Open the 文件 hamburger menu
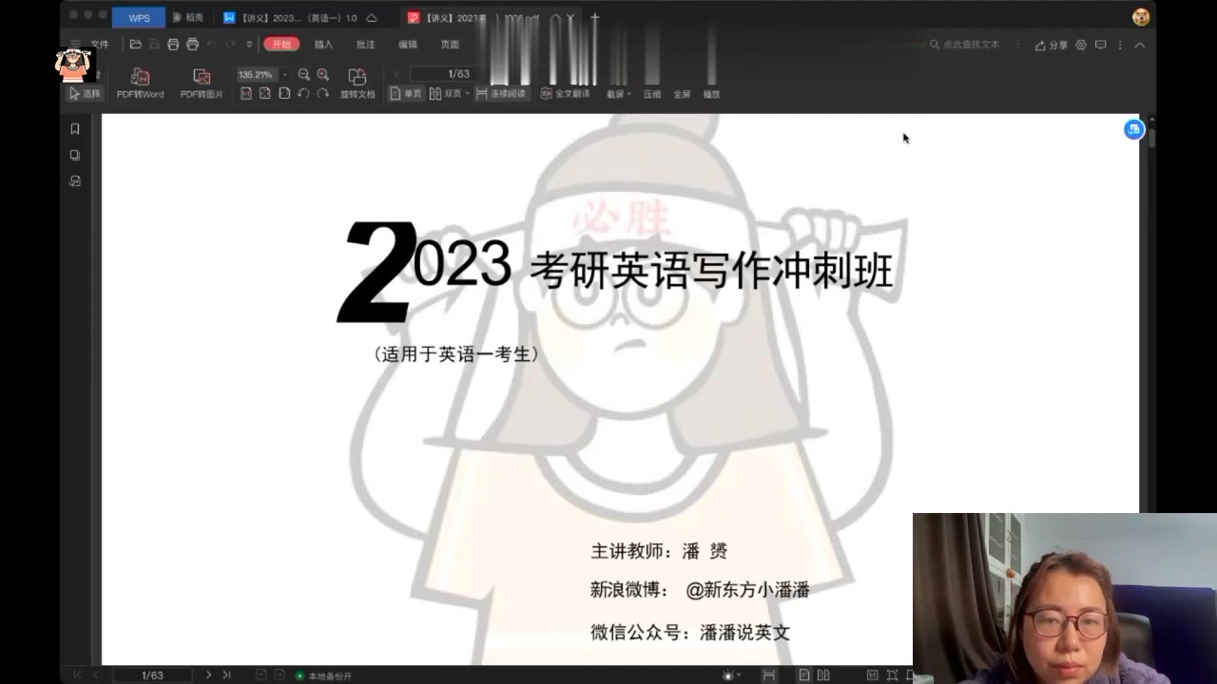The image size is (1217, 684). 88,45
